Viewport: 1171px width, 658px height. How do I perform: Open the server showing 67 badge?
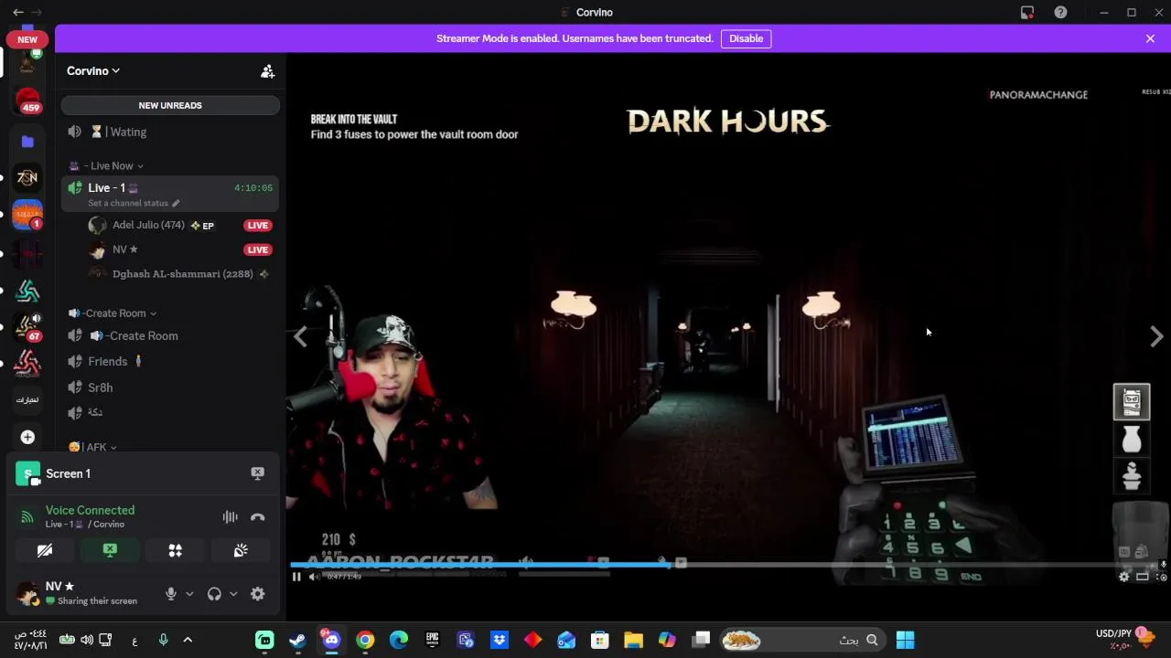pos(27,327)
